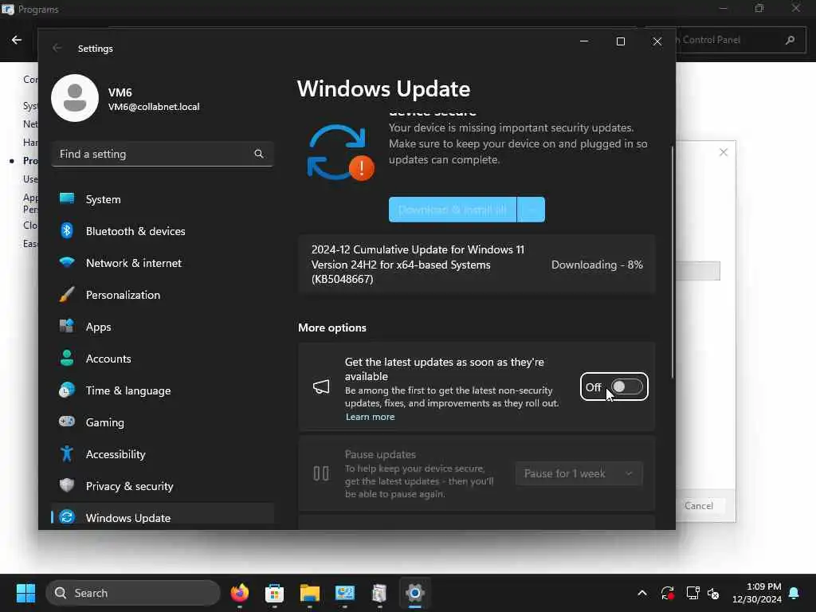Click the taskbar Search box
The image size is (816, 612).
133,593
